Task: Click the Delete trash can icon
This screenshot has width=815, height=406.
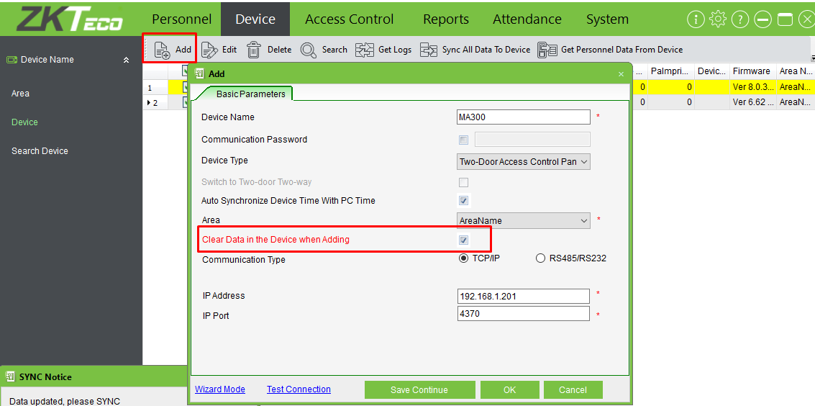Action: pyautogui.click(x=254, y=50)
